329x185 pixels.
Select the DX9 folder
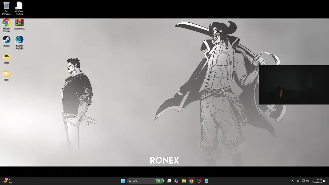coord(6,76)
